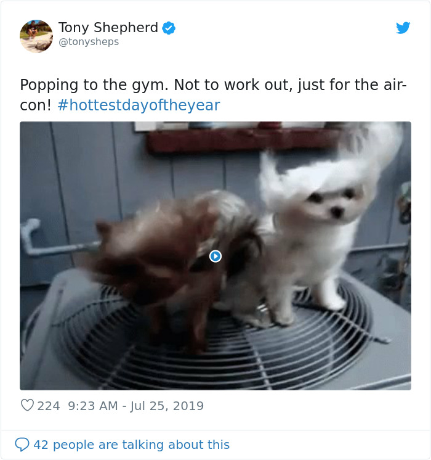Open the Tony Shepherd display name
431x460 pixels.
108,28
